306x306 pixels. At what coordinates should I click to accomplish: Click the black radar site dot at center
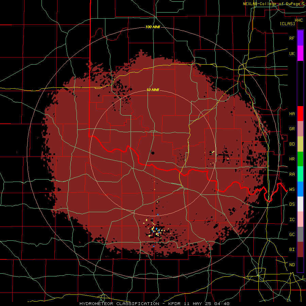click(x=153, y=153)
